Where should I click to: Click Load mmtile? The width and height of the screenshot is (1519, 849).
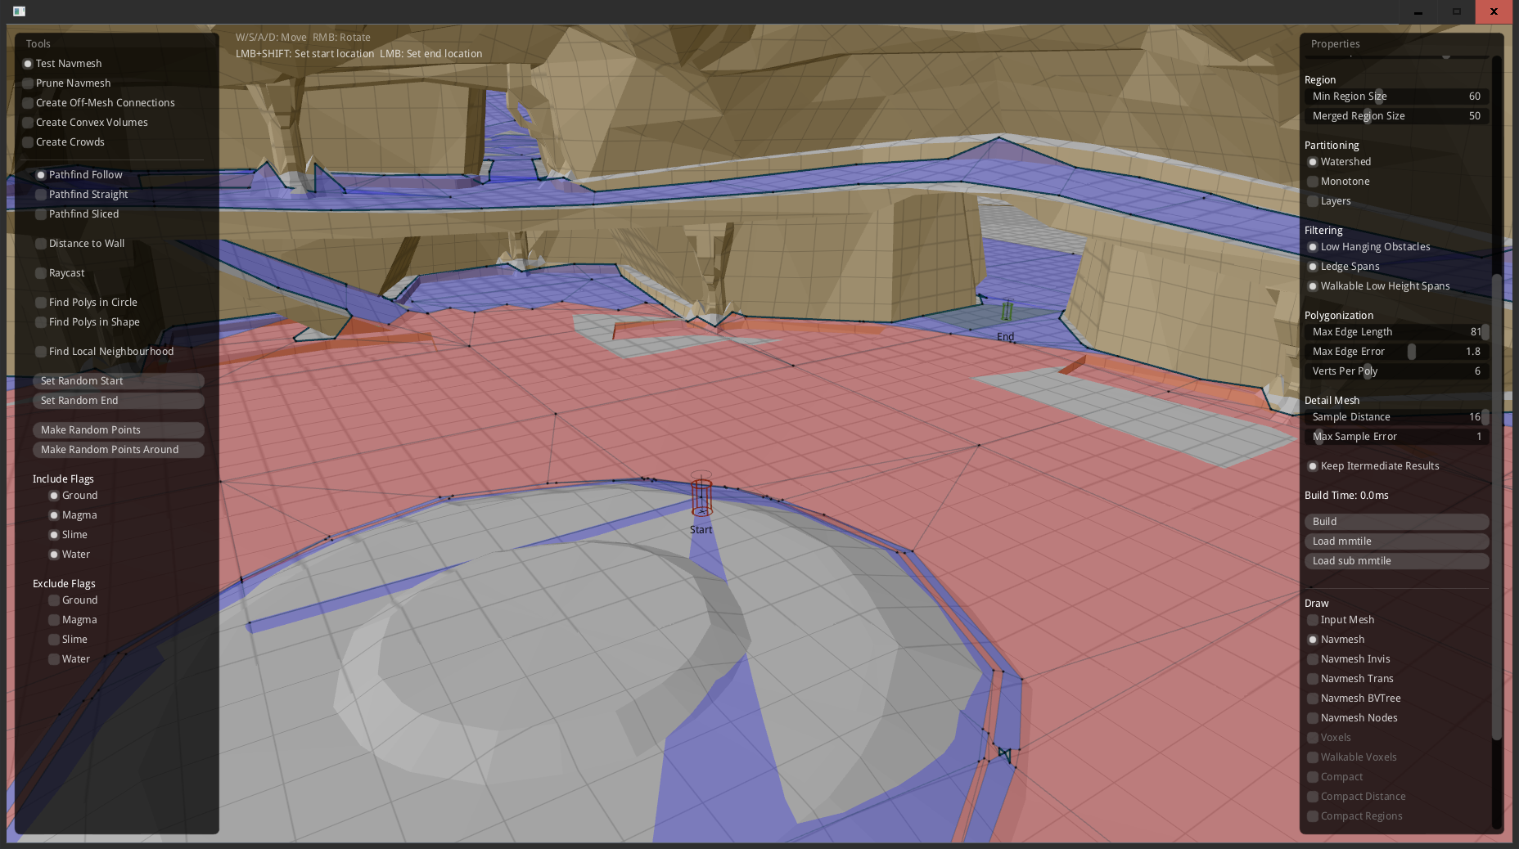(x=1397, y=541)
